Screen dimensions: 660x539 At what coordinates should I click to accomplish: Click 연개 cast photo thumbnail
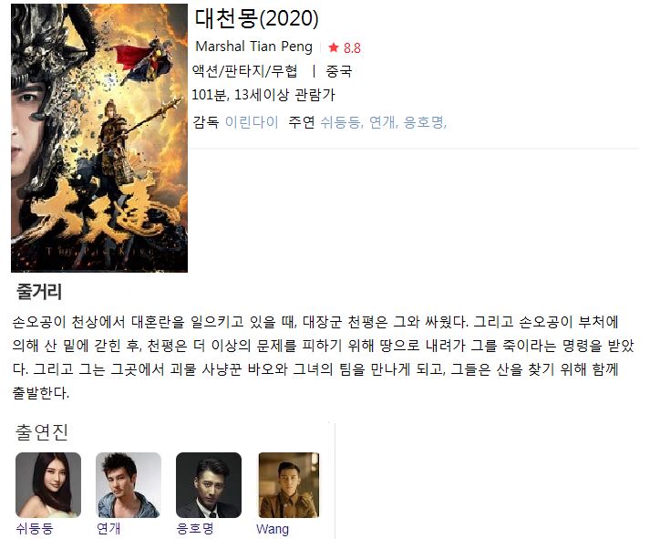click(x=129, y=485)
